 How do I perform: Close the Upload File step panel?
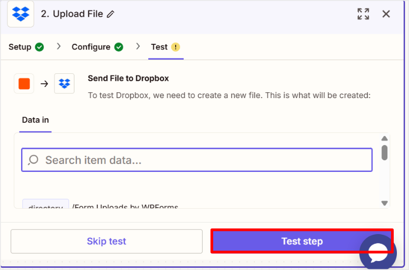point(386,14)
